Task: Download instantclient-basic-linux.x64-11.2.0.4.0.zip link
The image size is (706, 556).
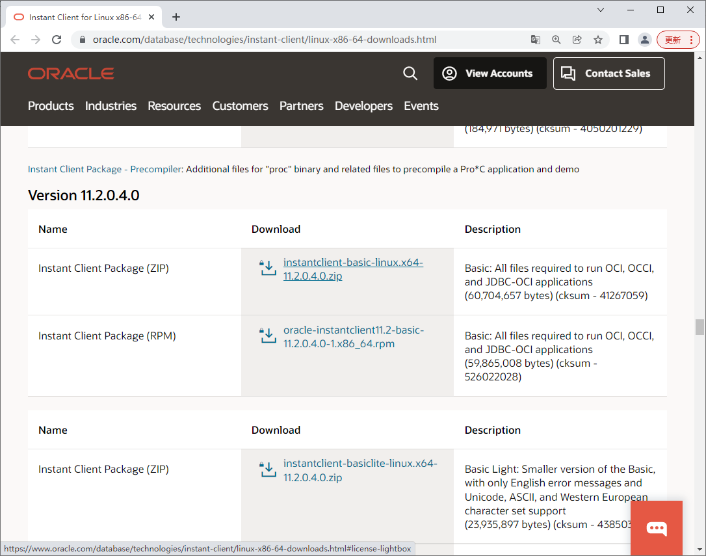Action: (x=354, y=269)
